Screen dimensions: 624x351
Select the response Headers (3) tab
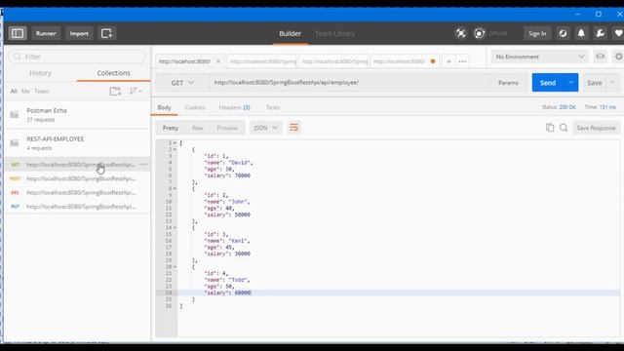[234, 107]
